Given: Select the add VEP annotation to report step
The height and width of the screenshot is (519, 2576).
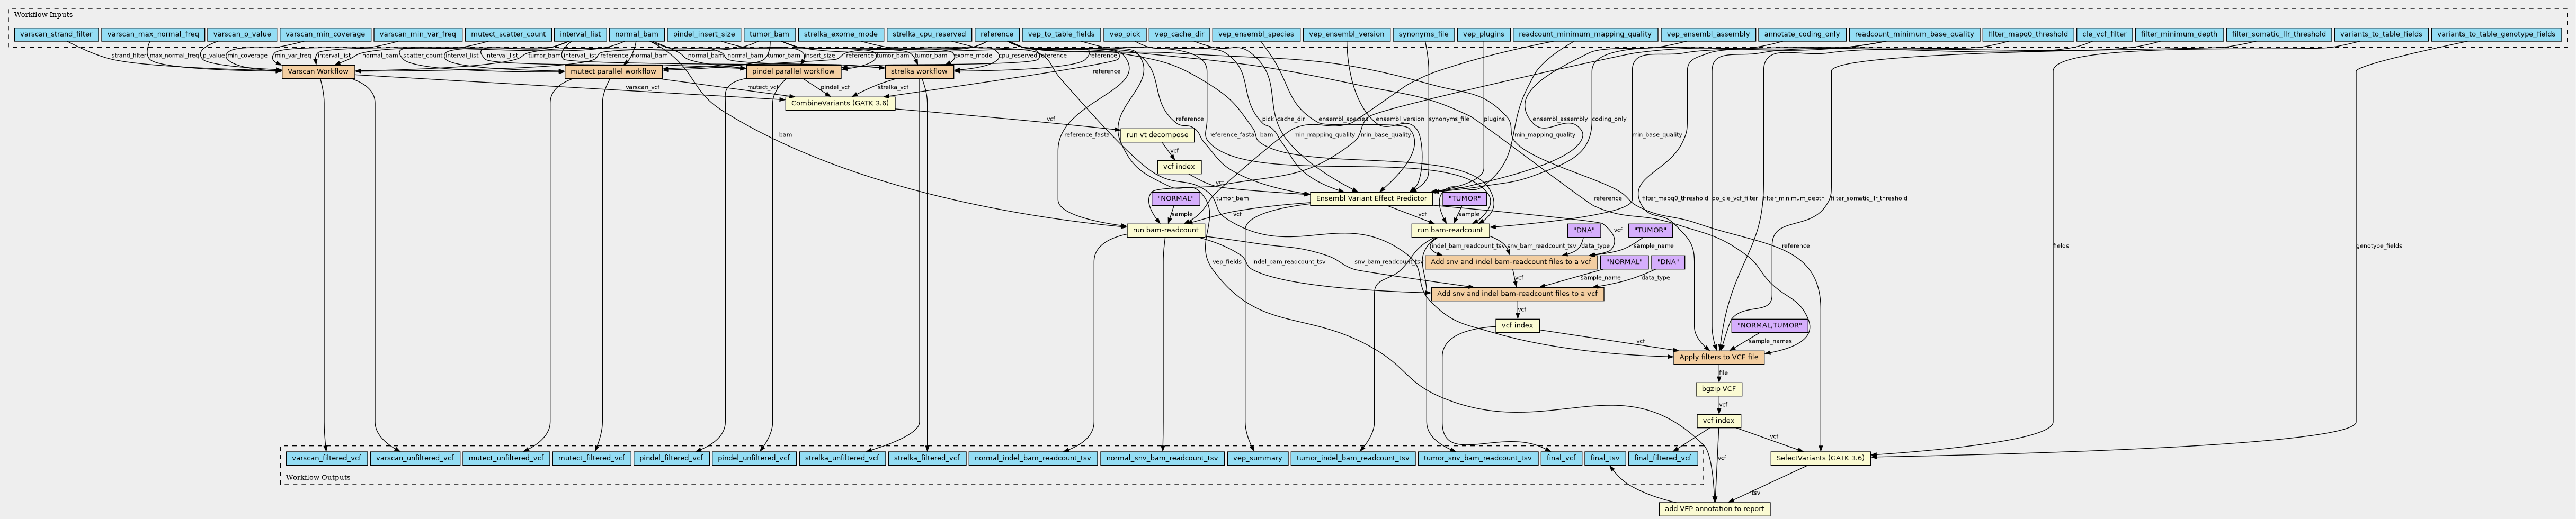Looking at the screenshot, I should pyautogui.click(x=1714, y=509).
